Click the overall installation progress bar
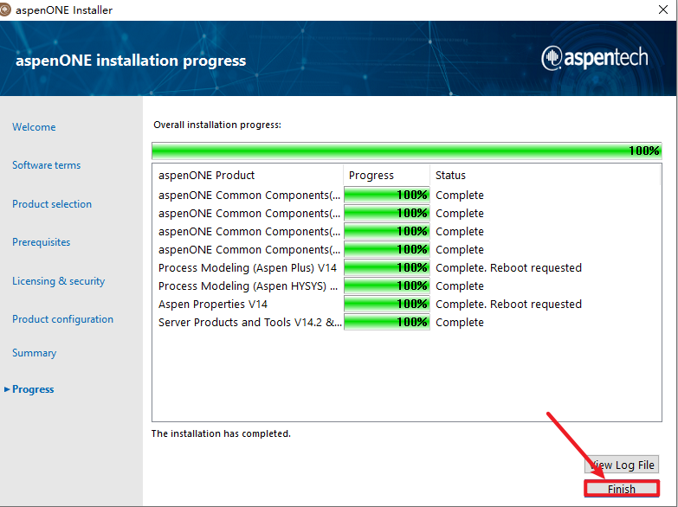This screenshot has height=507, width=678. tap(406, 151)
